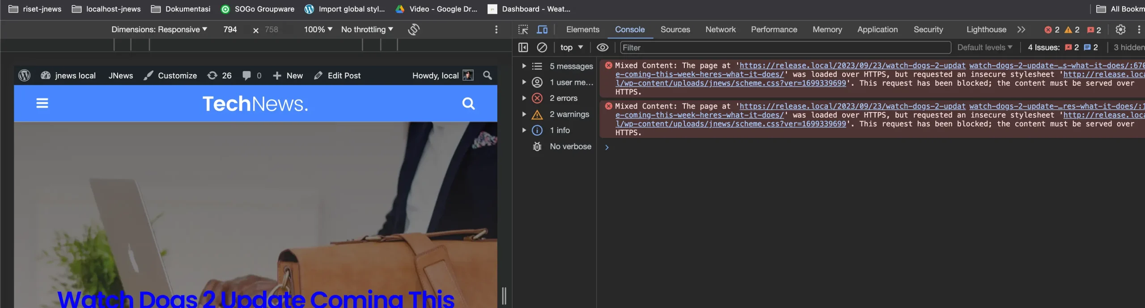The width and height of the screenshot is (1145, 308).
Task: Show more DevTools tabs chevron
Action: point(1021,29)
